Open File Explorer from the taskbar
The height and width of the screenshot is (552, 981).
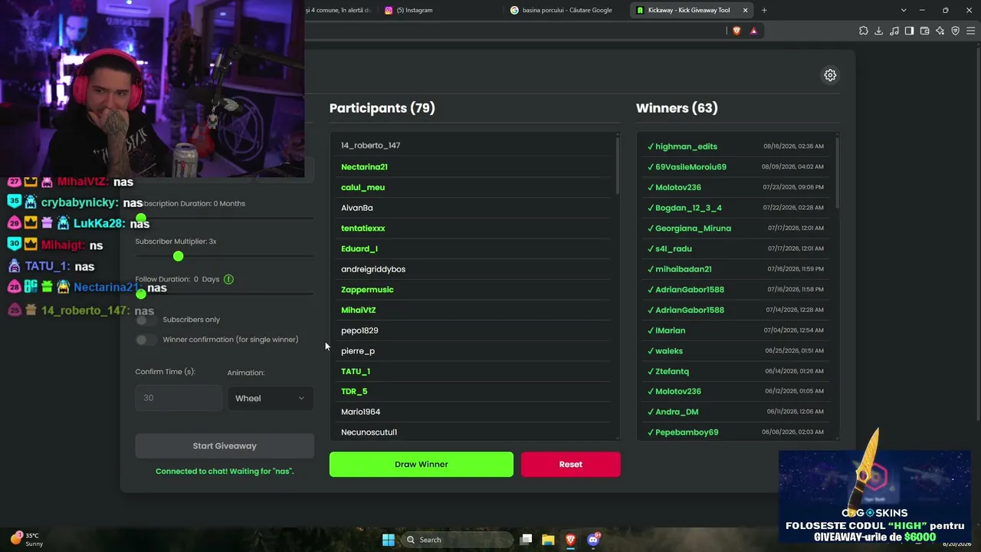(548, 540)
